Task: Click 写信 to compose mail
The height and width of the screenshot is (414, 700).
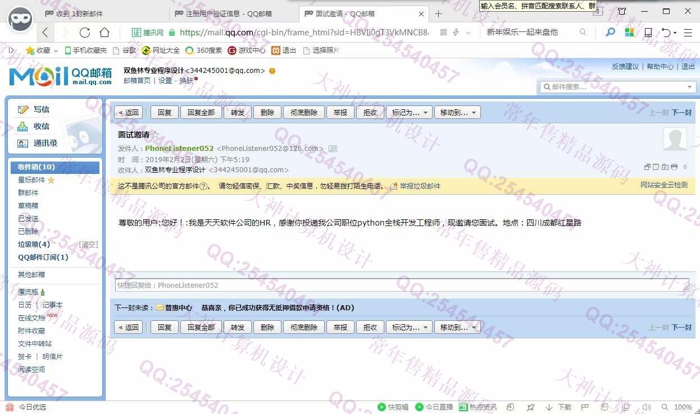Action: point(34,109)
